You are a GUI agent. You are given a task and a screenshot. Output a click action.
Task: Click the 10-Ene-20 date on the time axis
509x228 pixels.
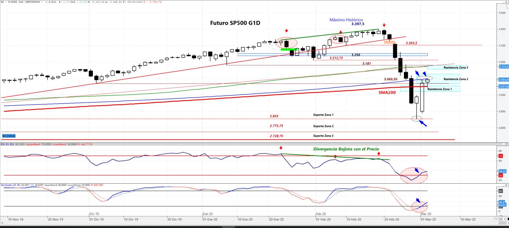(x=245, y=219)
